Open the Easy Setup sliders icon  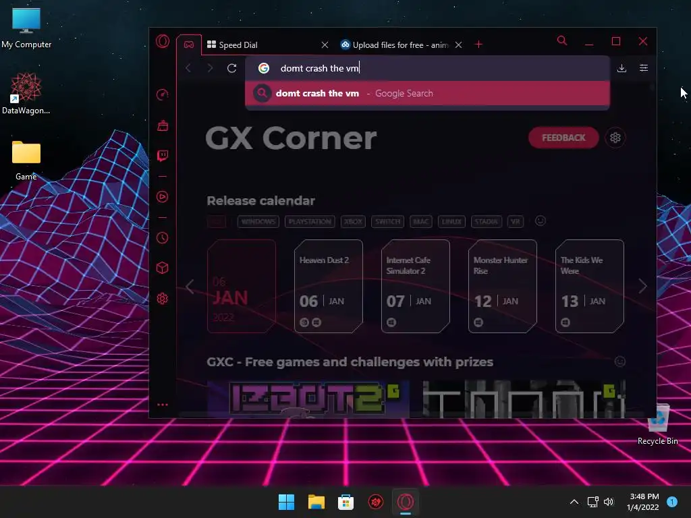644,68
